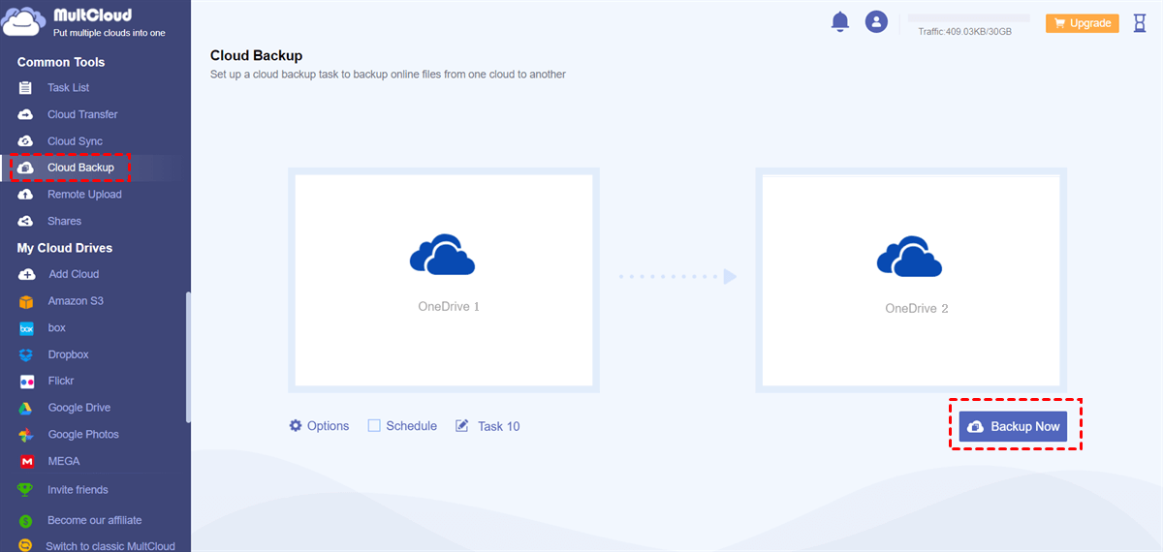This screenshot has width=1163, height=552.
Task: Open Google Drive label
Action: point(79,408)
